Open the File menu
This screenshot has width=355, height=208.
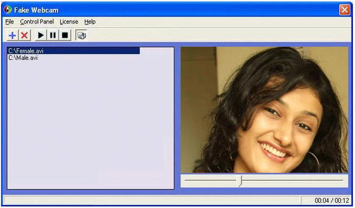pyautogui.click(x=10, y=22)
